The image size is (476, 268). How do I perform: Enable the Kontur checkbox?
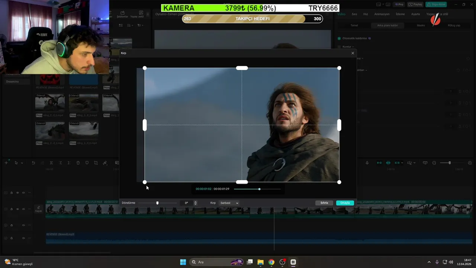[339, 47]
